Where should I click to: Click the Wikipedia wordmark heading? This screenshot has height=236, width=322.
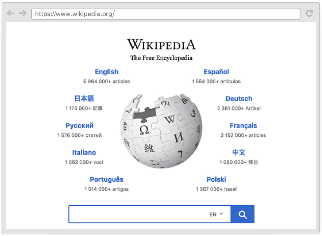point(161,44)
